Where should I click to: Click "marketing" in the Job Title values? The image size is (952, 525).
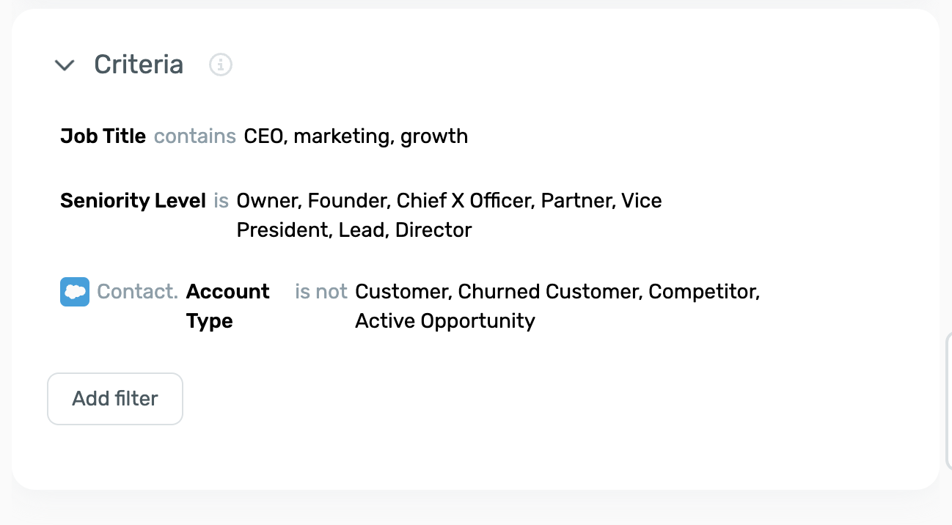[x=340, y=136]
